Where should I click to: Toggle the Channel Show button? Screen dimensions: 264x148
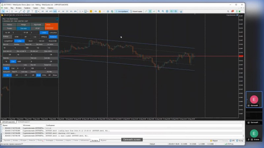(38, 75)
